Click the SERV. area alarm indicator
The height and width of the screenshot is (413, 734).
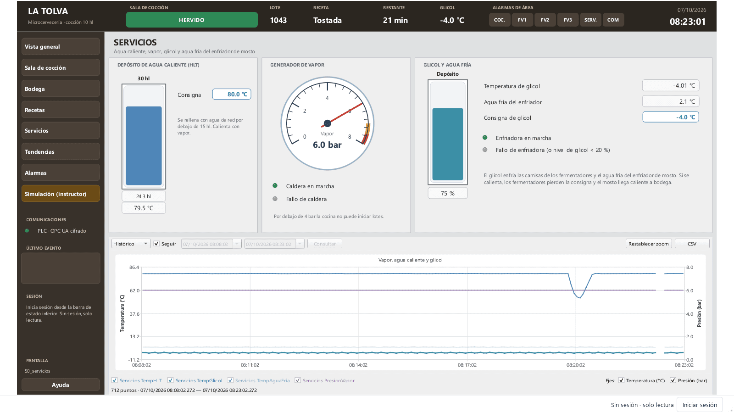(x=590, y=20)
